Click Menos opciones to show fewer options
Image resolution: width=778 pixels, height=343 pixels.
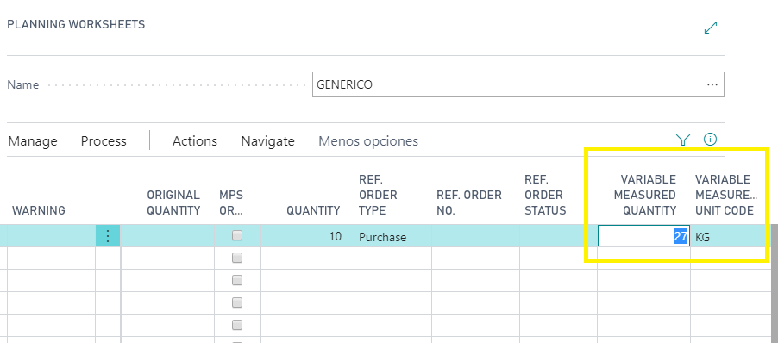368,141
